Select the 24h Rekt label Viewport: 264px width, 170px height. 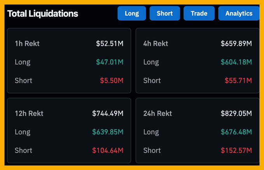tap(158, 114)
